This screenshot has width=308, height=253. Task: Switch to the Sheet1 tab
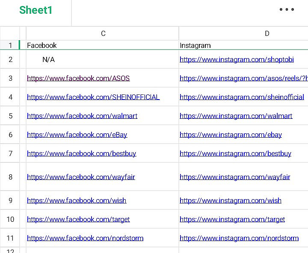click(36, 11)
